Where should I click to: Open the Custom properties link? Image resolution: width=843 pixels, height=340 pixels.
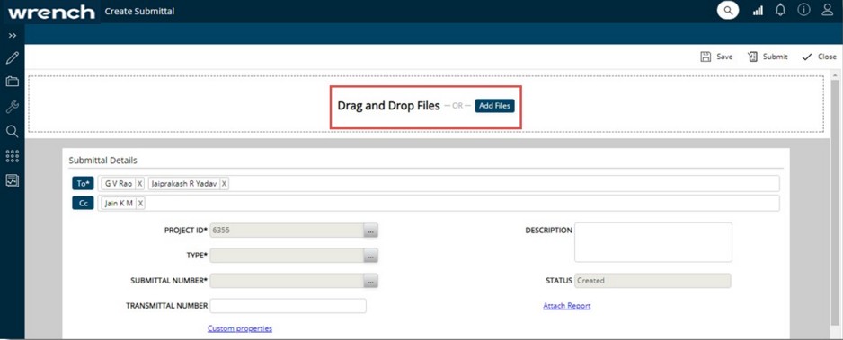pos(240,328)
